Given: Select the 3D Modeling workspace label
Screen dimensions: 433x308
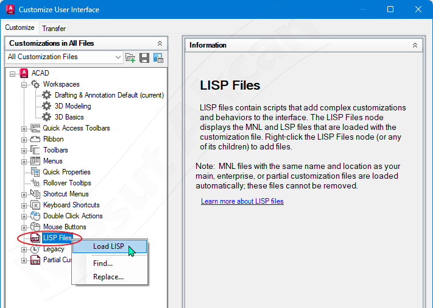Looking at the screenshot, I should pyautogui.click(x=73, y=106).
